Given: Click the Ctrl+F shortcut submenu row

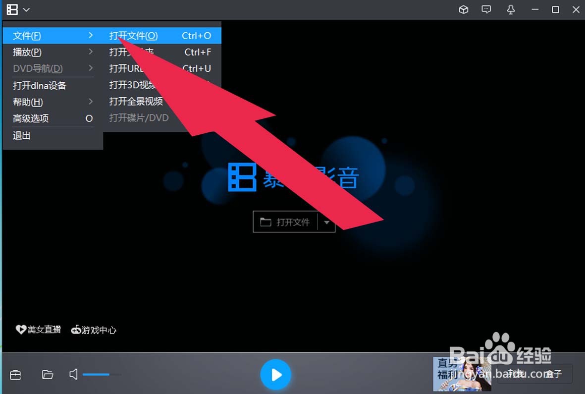Looking at the screenshot, I should [x=162, y=52].
